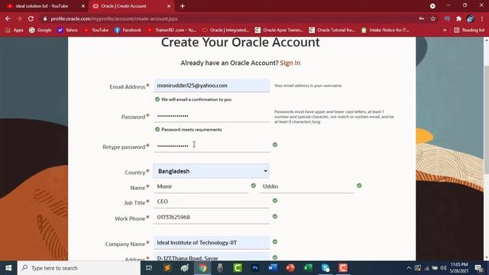Screen dimensions: 489x275
Task: Open the Oracle Apex Training bookmark
Action: [x=279, y=30]
